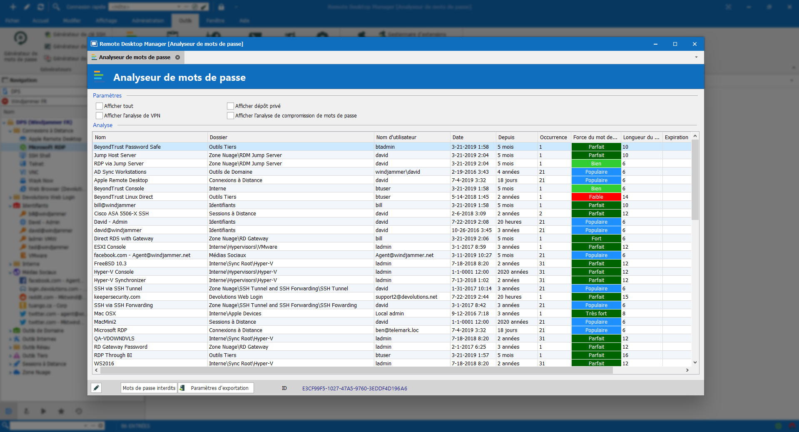The height and width of the screenshot is (432, 799).
Task: Select MacMini2 entry
Action: coord(392,322)
